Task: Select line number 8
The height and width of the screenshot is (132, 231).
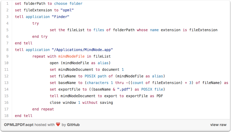Action: 7,50
